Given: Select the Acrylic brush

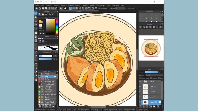Looking at the screenshot, I should click(x=47, y=100).
